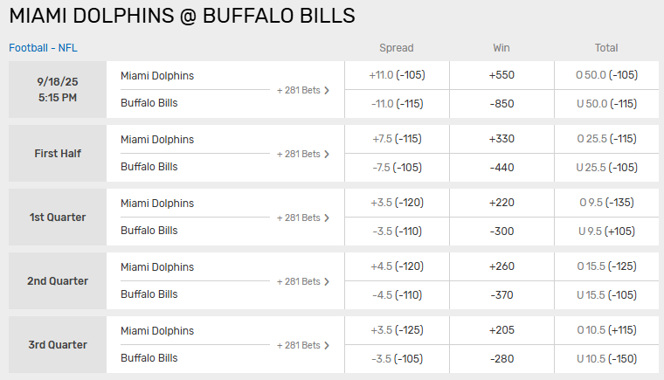This screenshot has height=380, width=664.
Task: Choose Over 15.5 (-125) 2nd Quarter total
Action: [606, 266]
